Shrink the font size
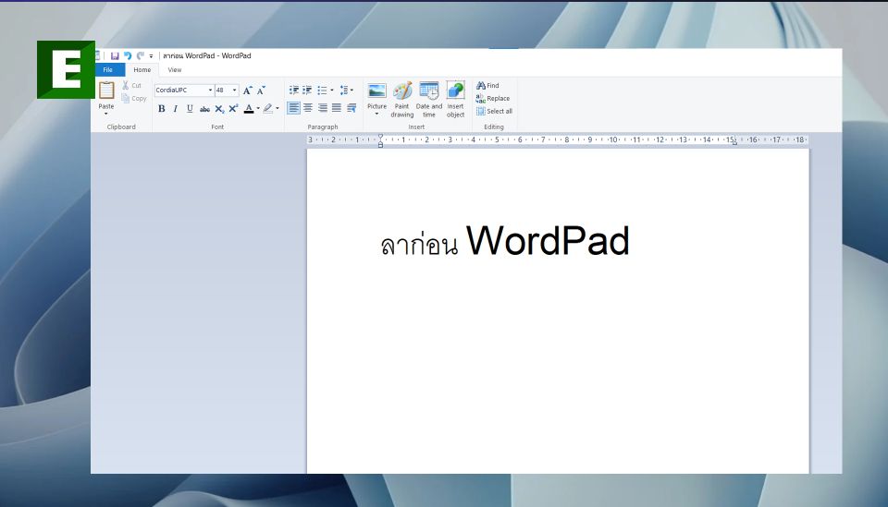The image size is (888, 507). pos(261,91)
